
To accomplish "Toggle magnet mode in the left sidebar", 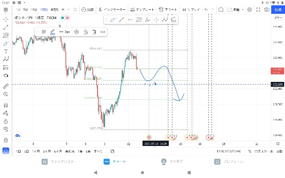I will (6, 105).
